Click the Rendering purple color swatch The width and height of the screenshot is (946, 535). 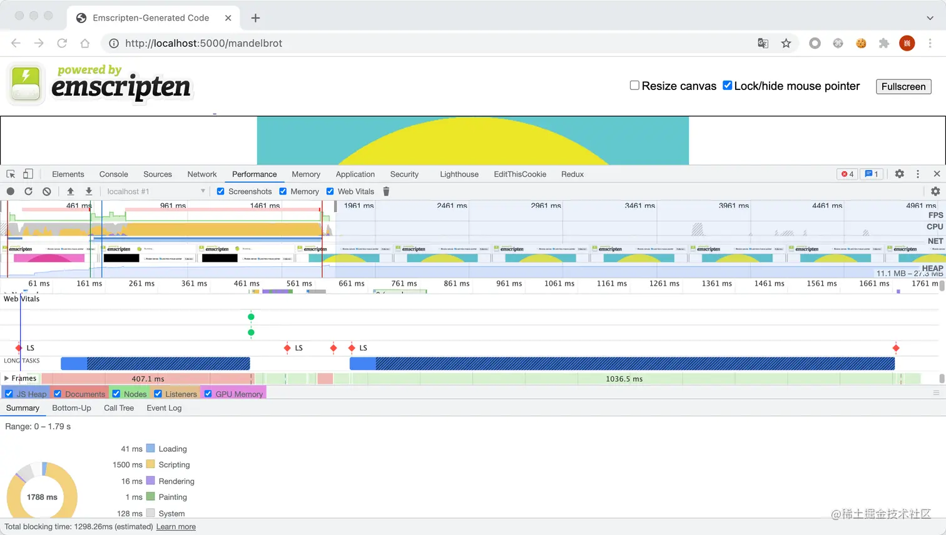150,481
